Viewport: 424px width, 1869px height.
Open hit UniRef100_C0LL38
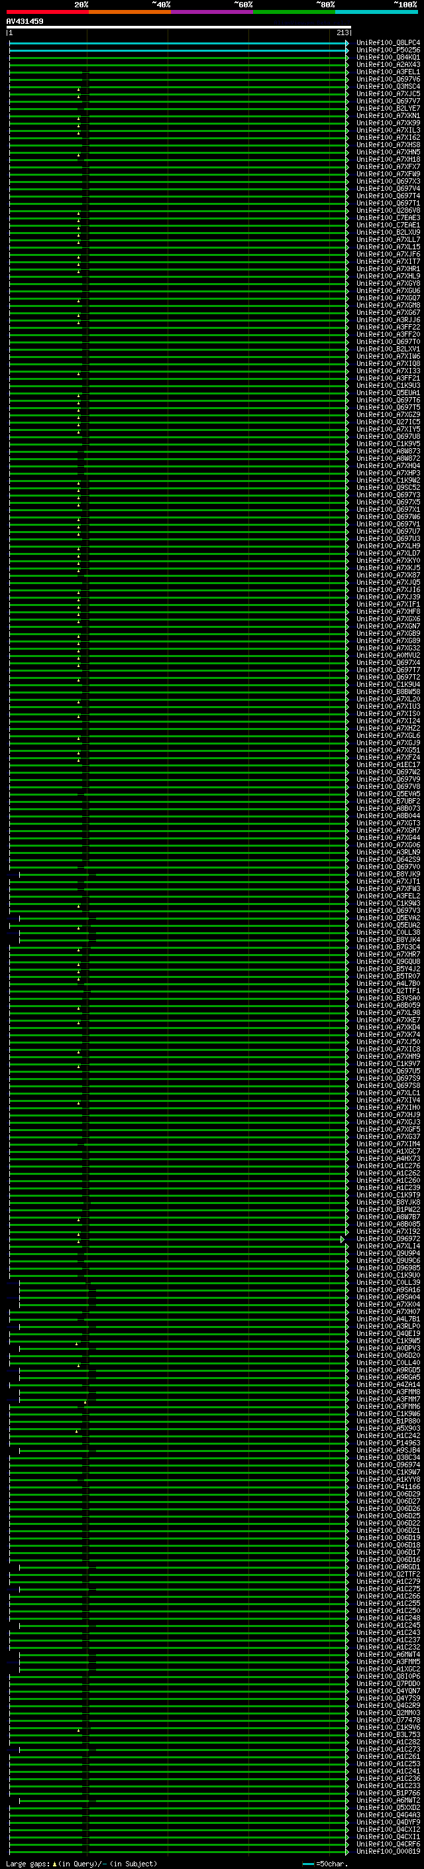pyautogui.click(x=378, y=933)
